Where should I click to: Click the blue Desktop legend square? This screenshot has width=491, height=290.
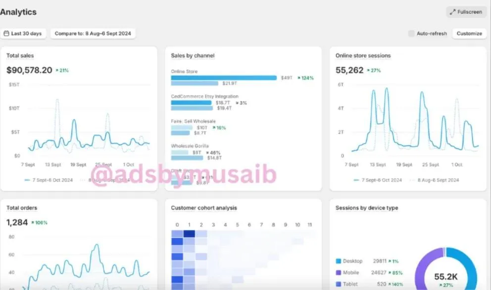(x=338, y=261)
